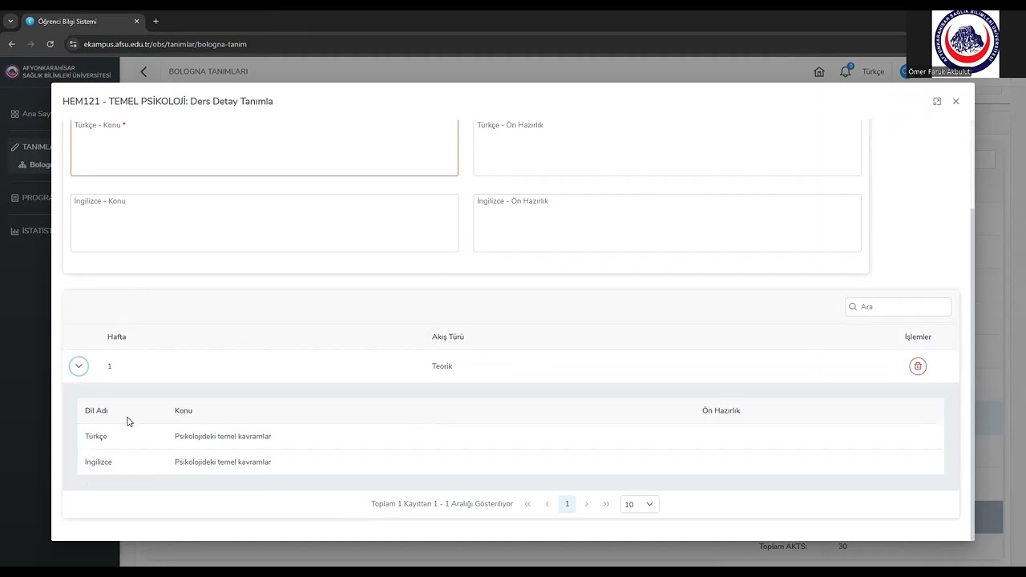Click the BOLOGNA TANIMLARI breadcrumb title

[208, 71]
